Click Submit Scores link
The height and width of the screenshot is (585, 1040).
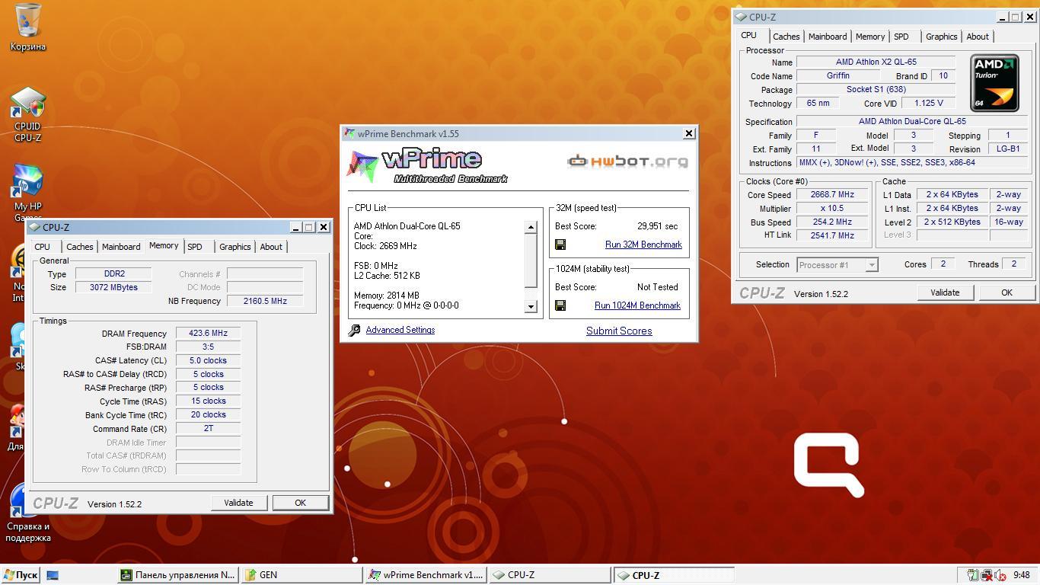619,331
